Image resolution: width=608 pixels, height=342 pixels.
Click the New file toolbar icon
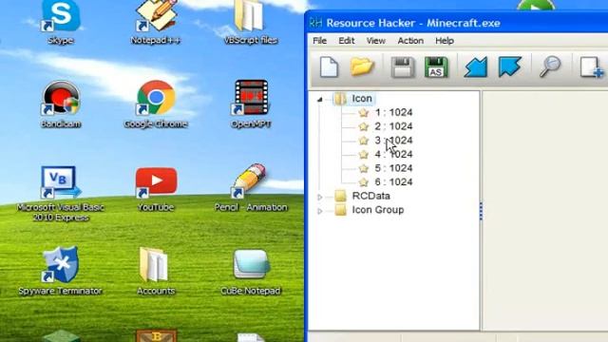(329, 66)
